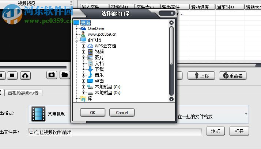Expand the OneDrive node
This screenshot has height=149, width=261.
pos(76,28)
